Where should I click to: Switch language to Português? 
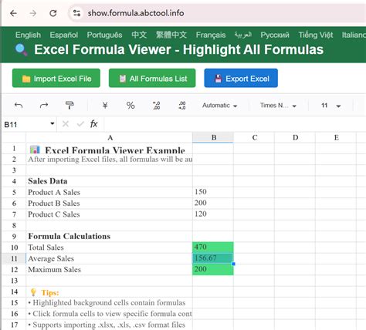(104, 35)
